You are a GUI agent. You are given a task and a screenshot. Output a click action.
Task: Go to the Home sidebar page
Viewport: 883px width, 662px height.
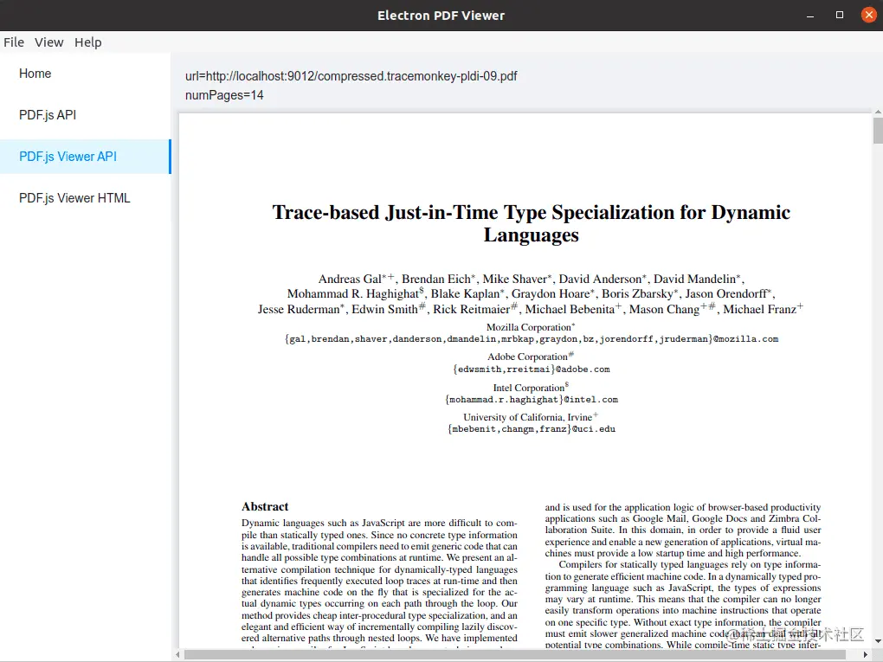click(85, 74)
